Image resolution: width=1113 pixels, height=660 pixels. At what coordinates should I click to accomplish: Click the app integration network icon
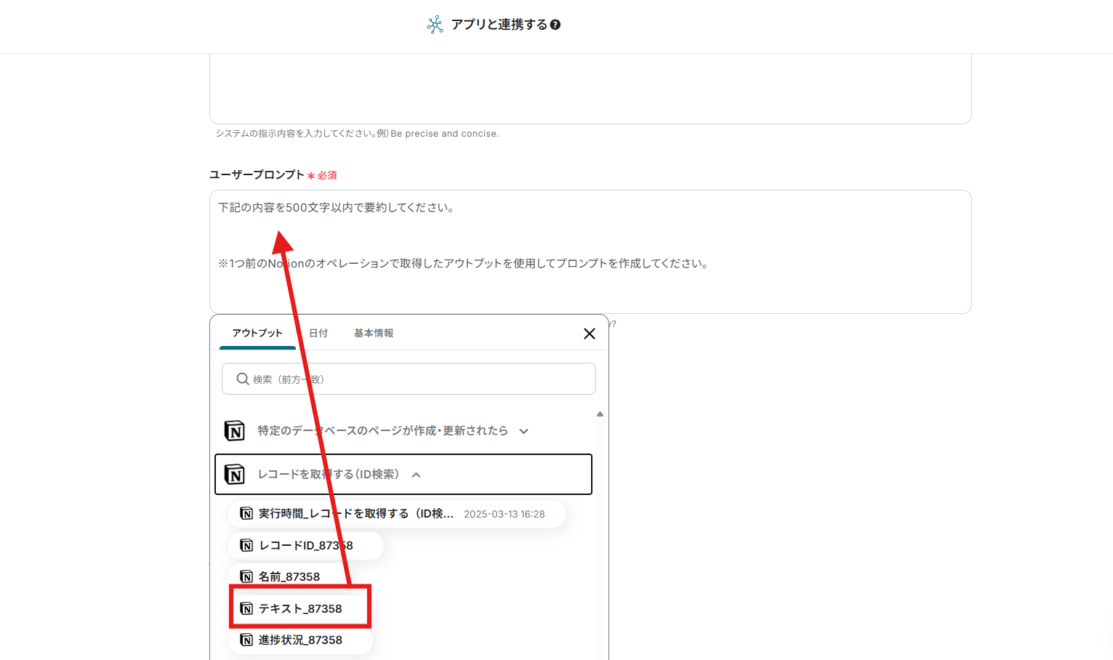coord(435,25)
